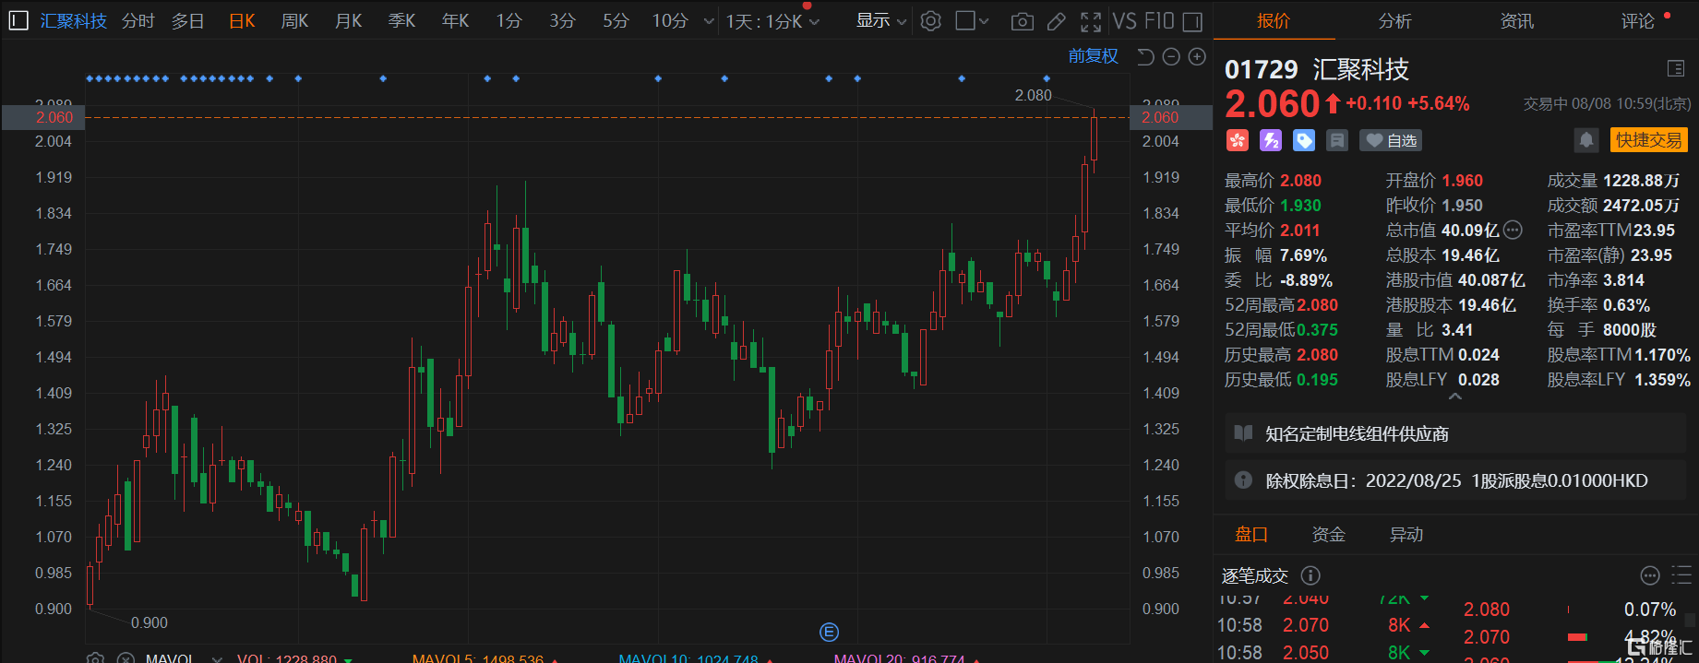Viewport: 1699px width, 663px height.
Task: Collapse the quote details chevron
Action: pyautogui.click(x=1455, y=397)
